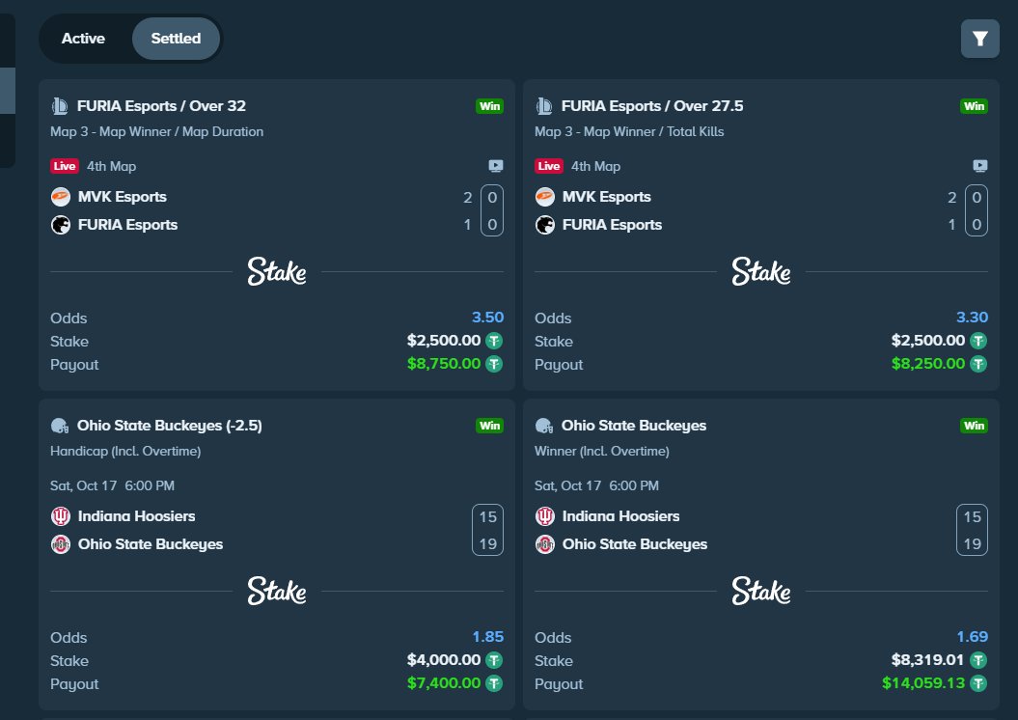Click the Tether icon beside the $4,000.00 stake

[x=494, y=660]
